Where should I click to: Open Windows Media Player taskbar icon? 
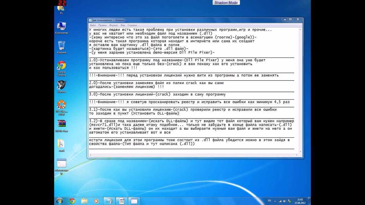96,201
